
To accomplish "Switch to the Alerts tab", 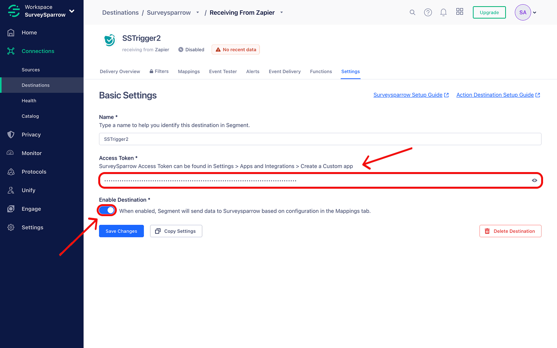I will [253, 72].
